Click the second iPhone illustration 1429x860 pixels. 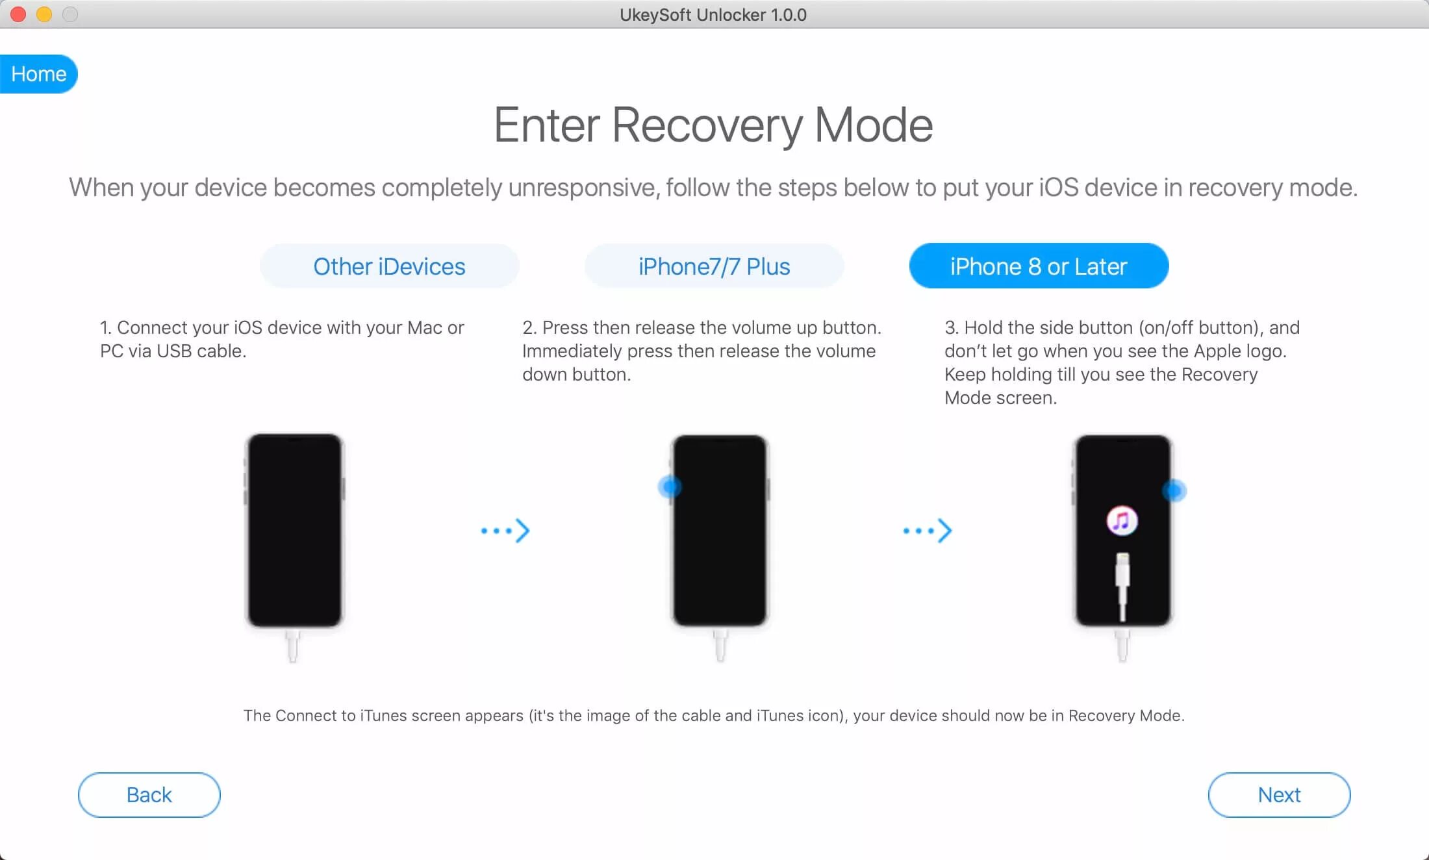tap(716, 531)
